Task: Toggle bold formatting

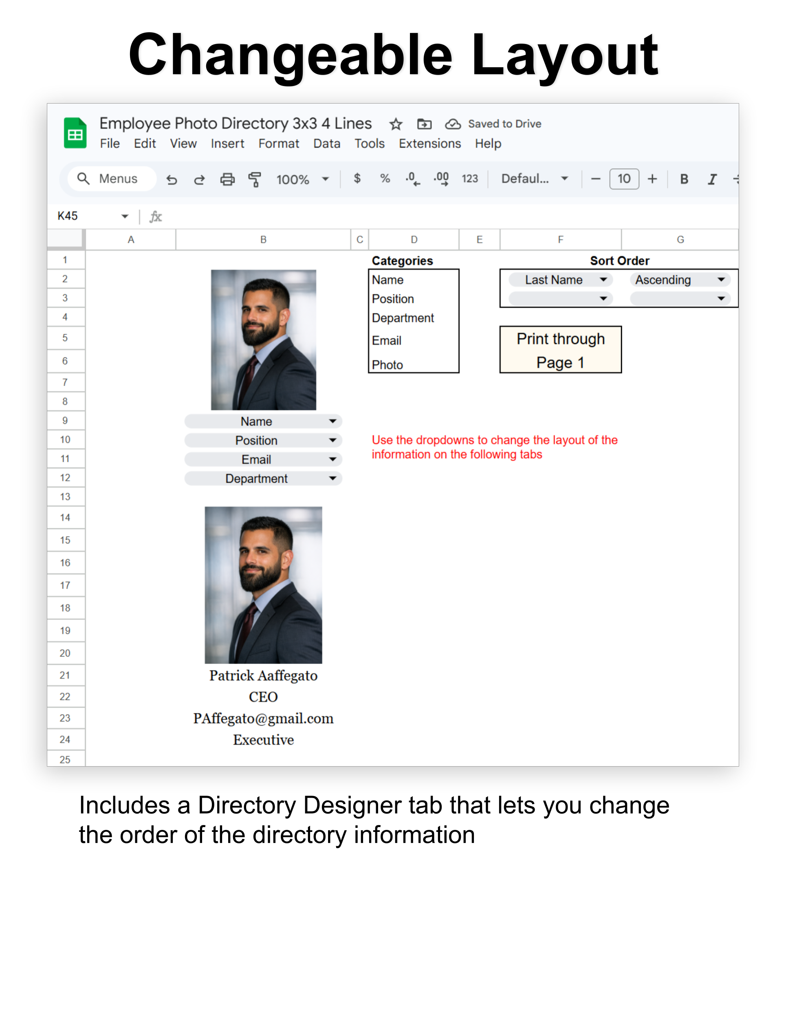Action: click(x=684, y=179)
